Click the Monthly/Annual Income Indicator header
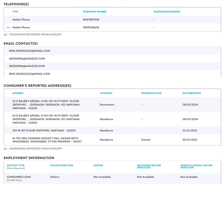 196,166
